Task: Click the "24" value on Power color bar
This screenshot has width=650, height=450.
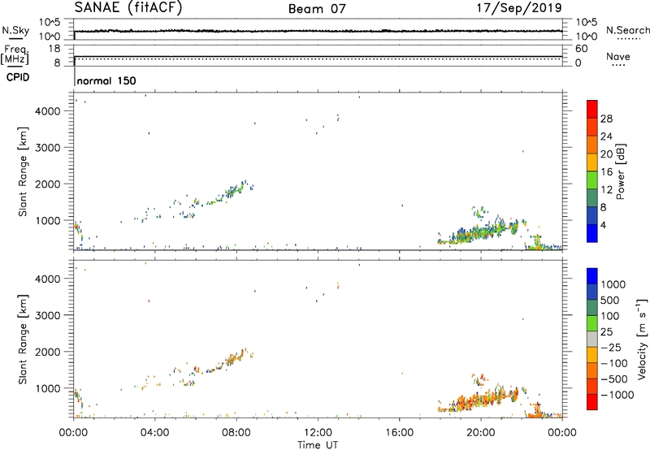Action: click(x=606, y=136)
